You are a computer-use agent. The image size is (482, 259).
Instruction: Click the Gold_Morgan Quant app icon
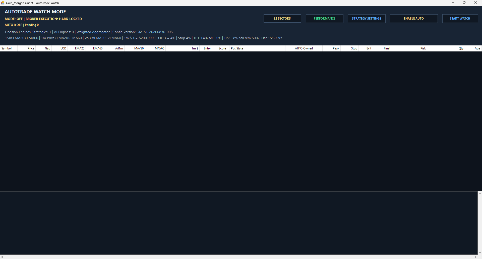tap(3, 3)
